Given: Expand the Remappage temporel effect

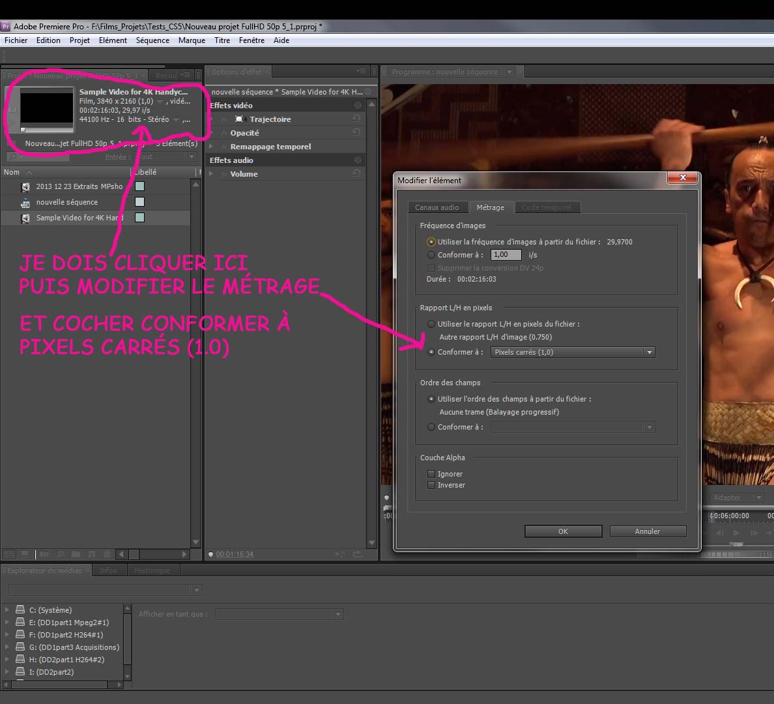Looking at the screenshot, I should tap(211, 147).
